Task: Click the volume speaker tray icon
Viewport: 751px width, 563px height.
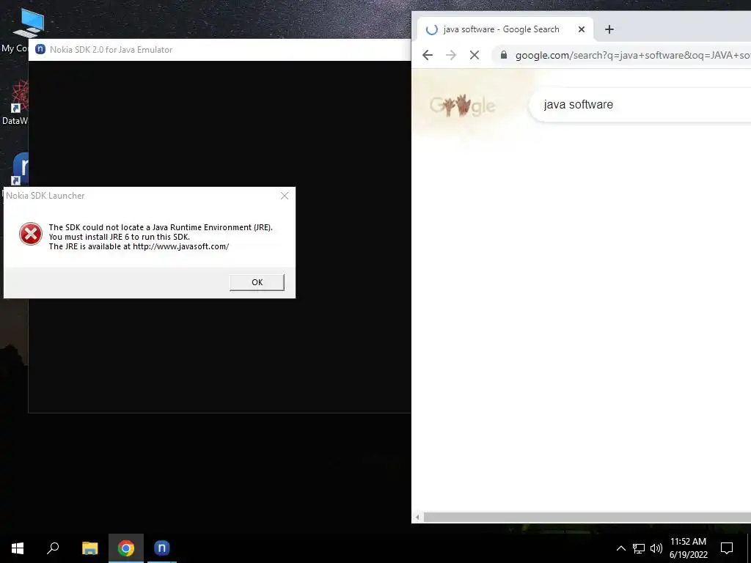Action: [x=656, y=548]
